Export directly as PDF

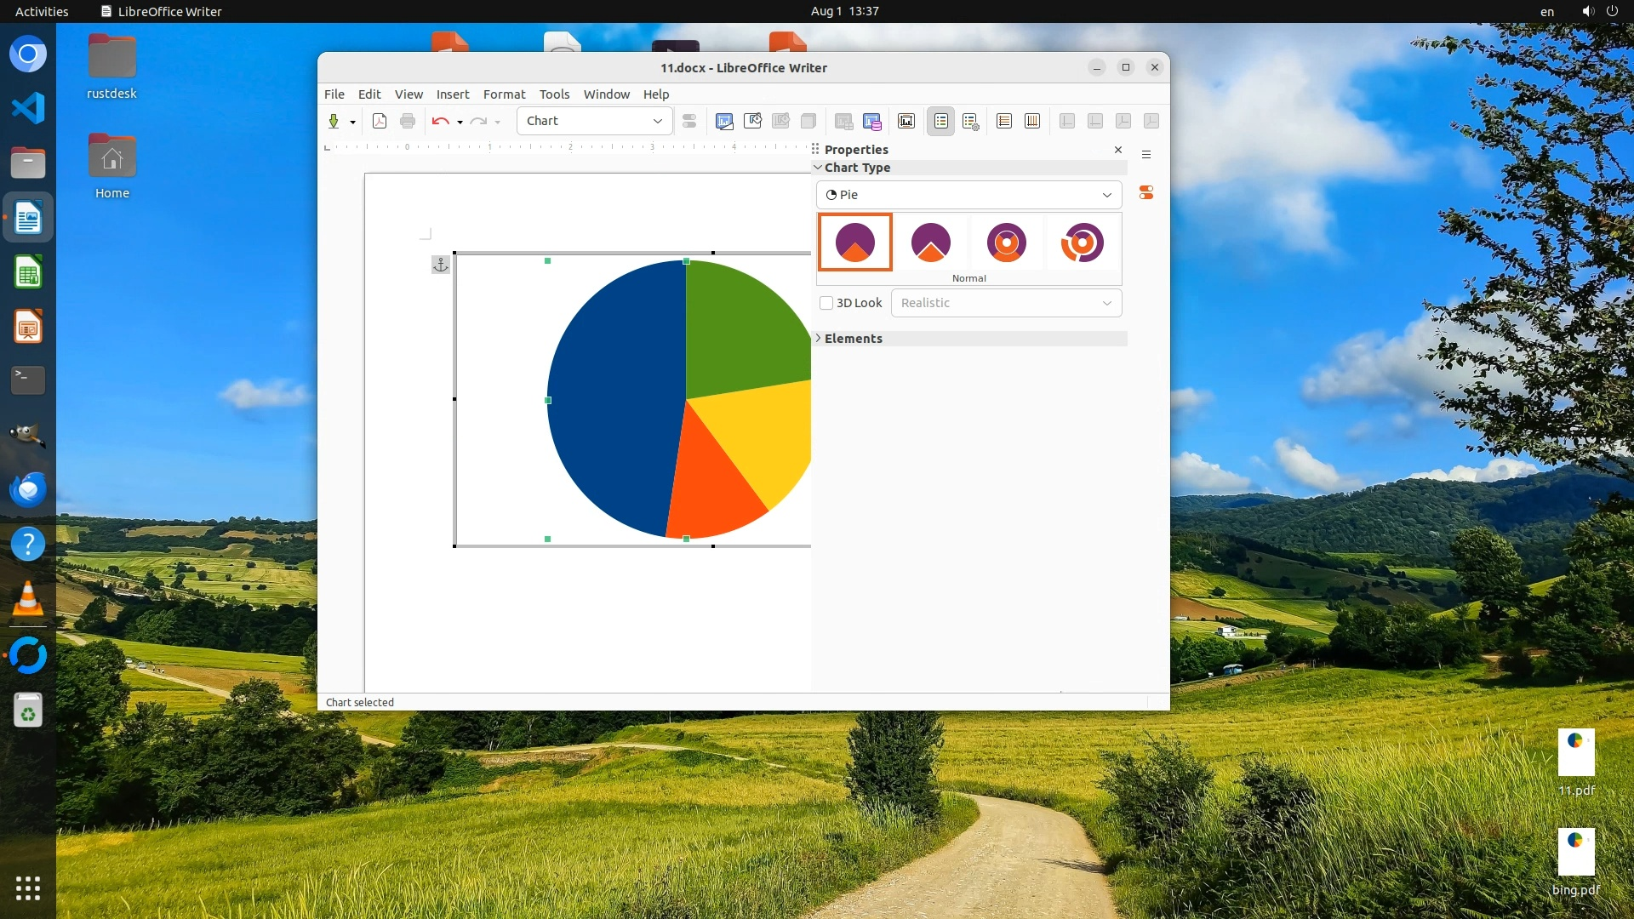[x=380, y=122]
